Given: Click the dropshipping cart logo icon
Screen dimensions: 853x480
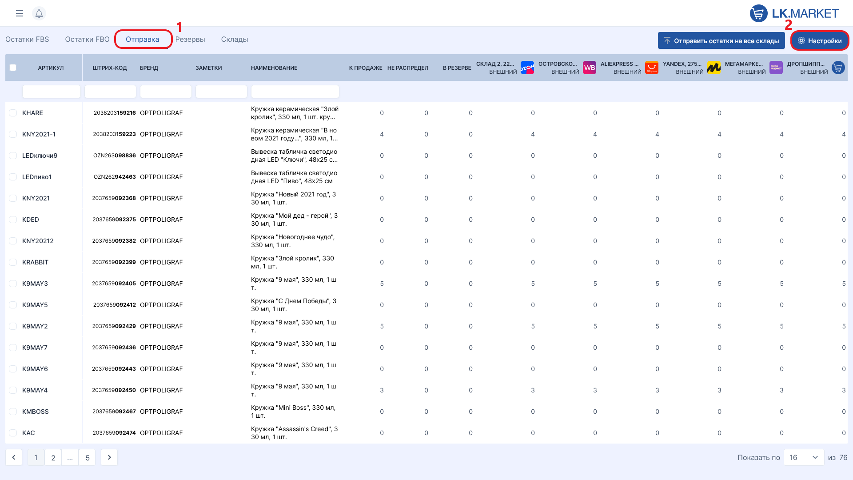Looking at the screenshot, I should 838,68.
